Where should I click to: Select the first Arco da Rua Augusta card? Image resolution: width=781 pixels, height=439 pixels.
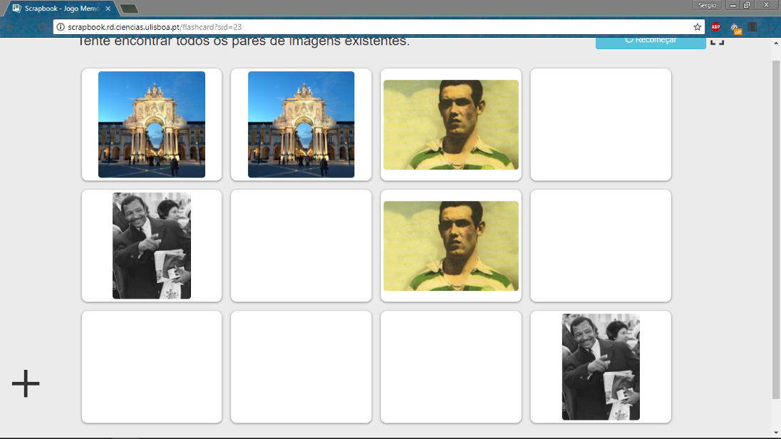(151, 124)
